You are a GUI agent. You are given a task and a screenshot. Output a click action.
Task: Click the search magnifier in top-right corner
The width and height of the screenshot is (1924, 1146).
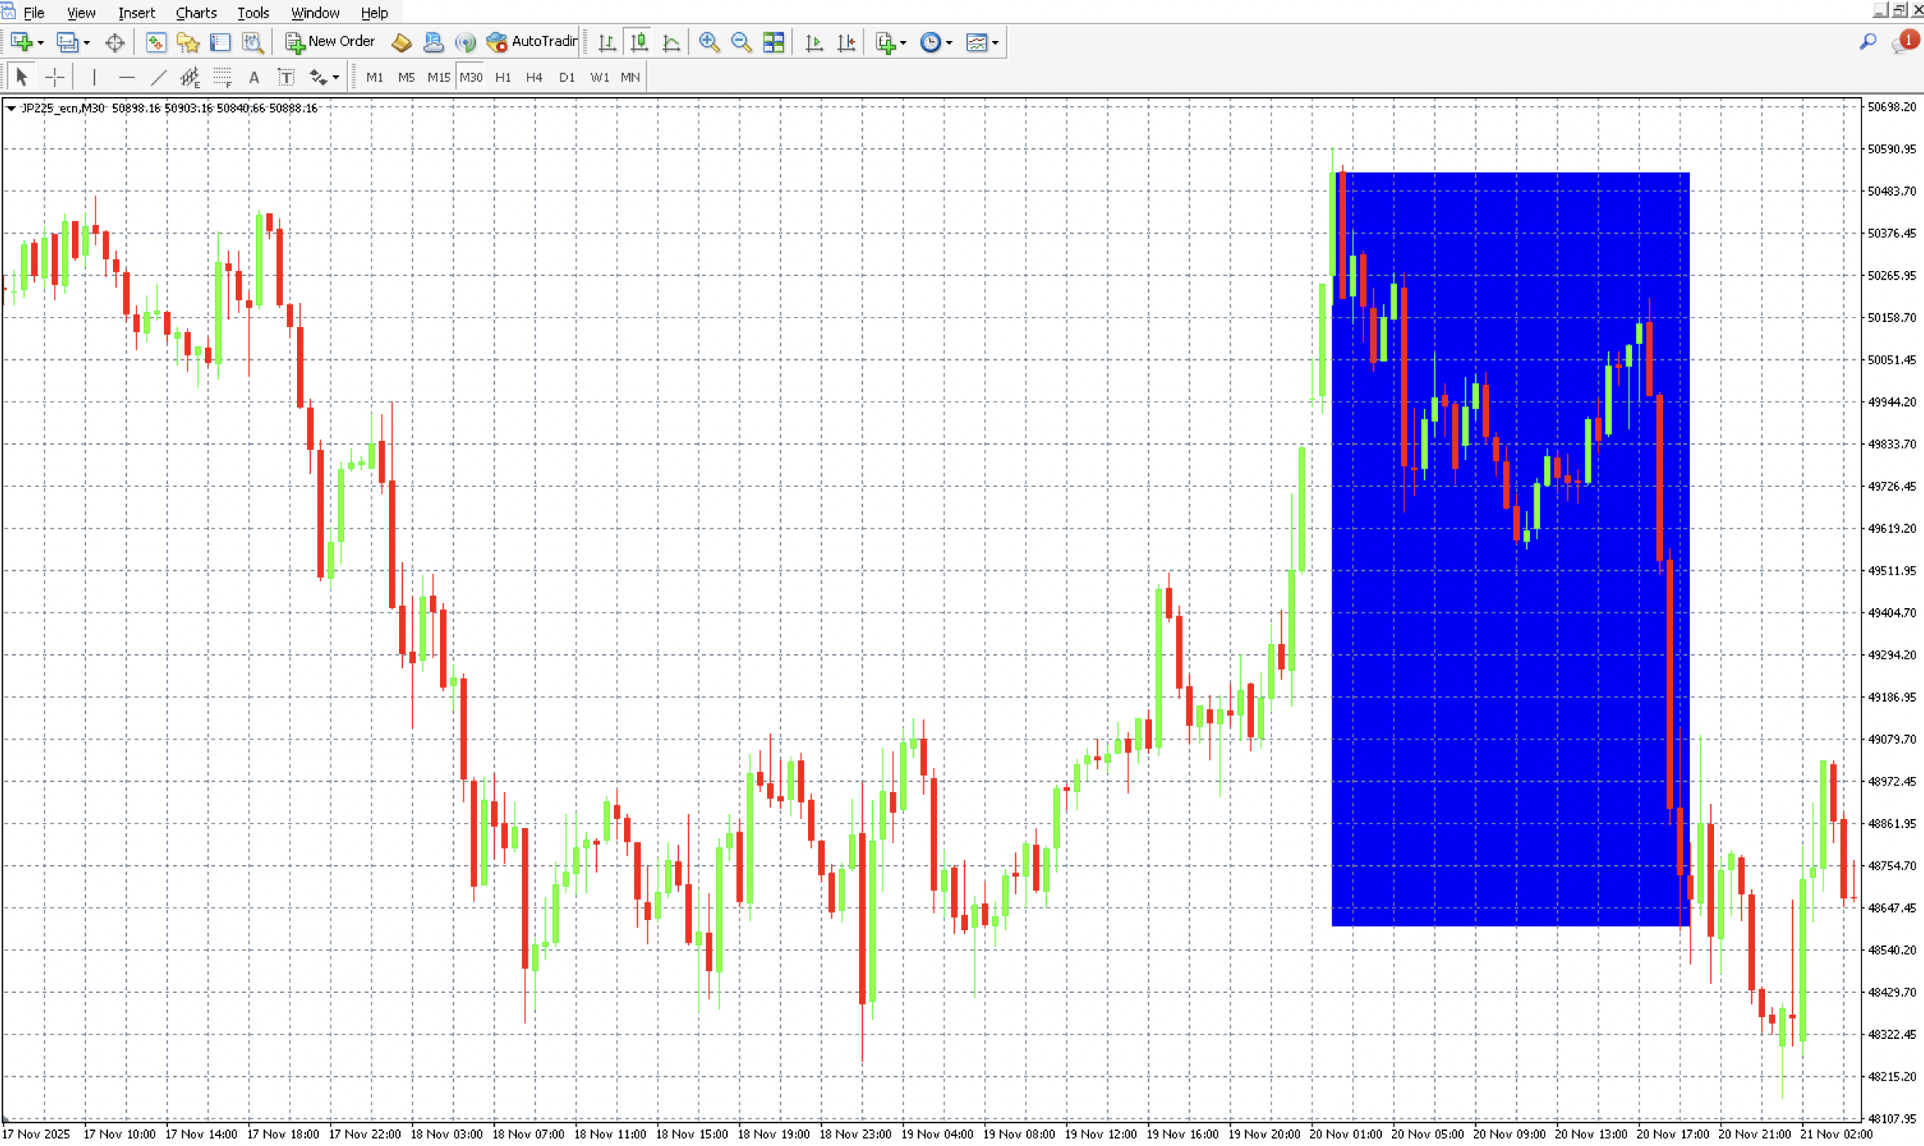pos(1868,42)
